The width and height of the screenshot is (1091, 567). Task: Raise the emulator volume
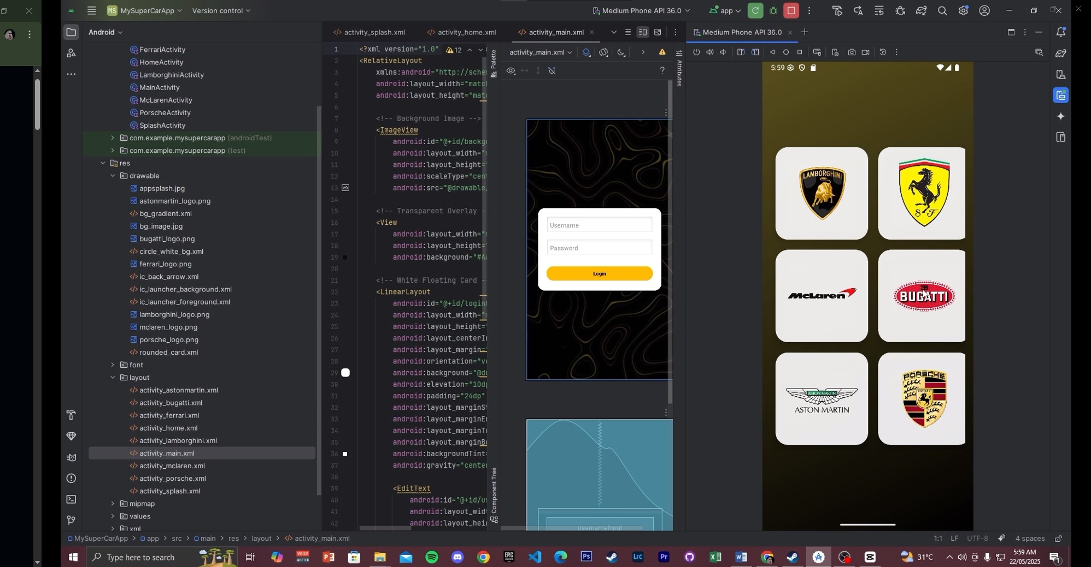709,52
